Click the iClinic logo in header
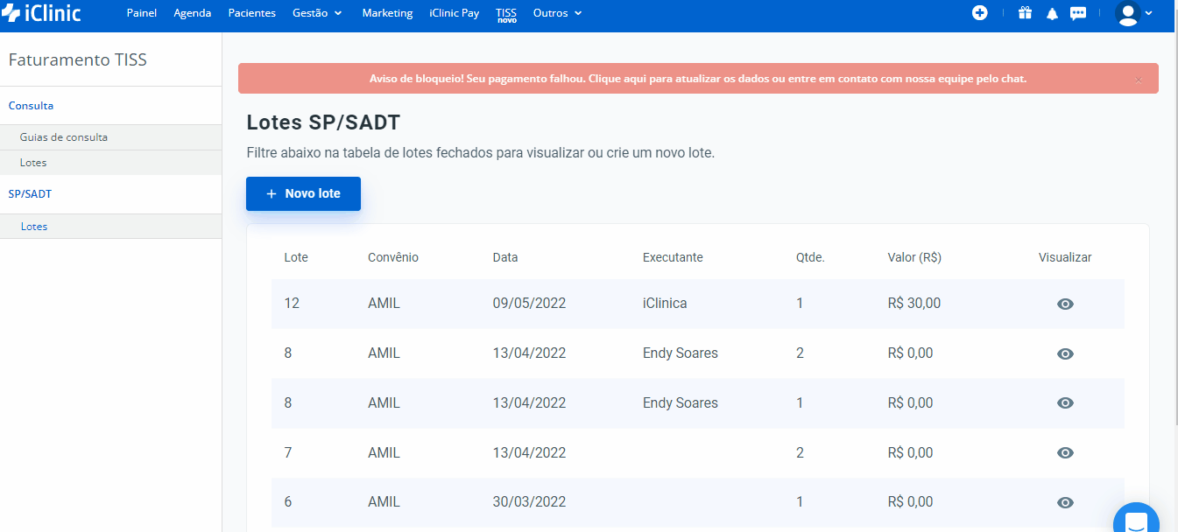 pyautogui.click(x=42, y=13)
